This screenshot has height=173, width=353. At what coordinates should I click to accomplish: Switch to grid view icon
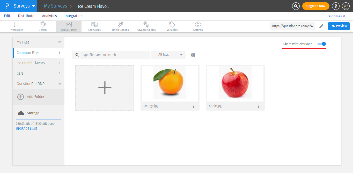[193, 55]
